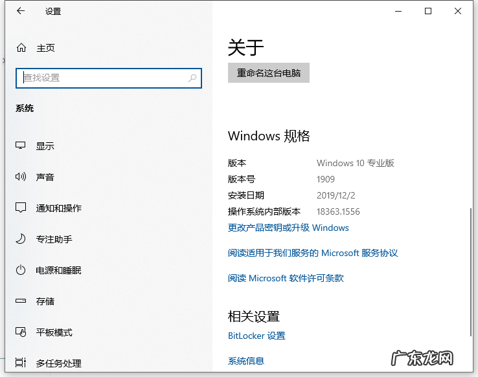
Task: Select 显示 in the sidebar
Action: click(45, 146)
